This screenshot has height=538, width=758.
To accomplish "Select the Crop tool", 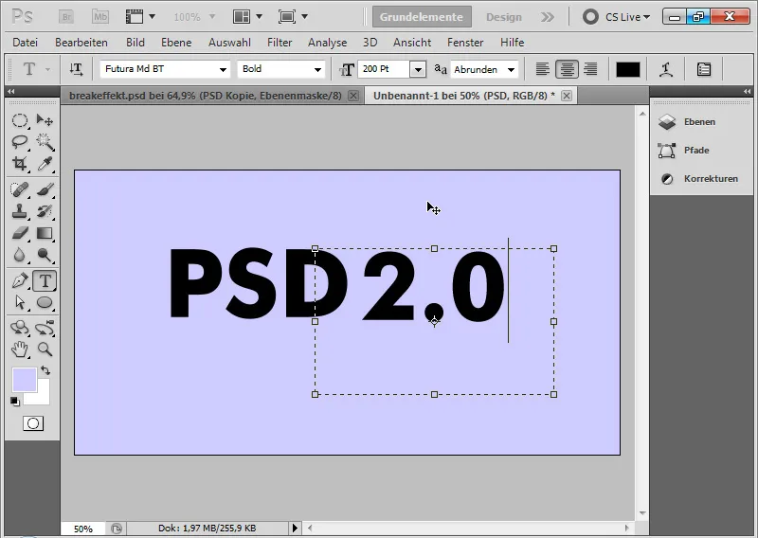I will tap(19, 163).
